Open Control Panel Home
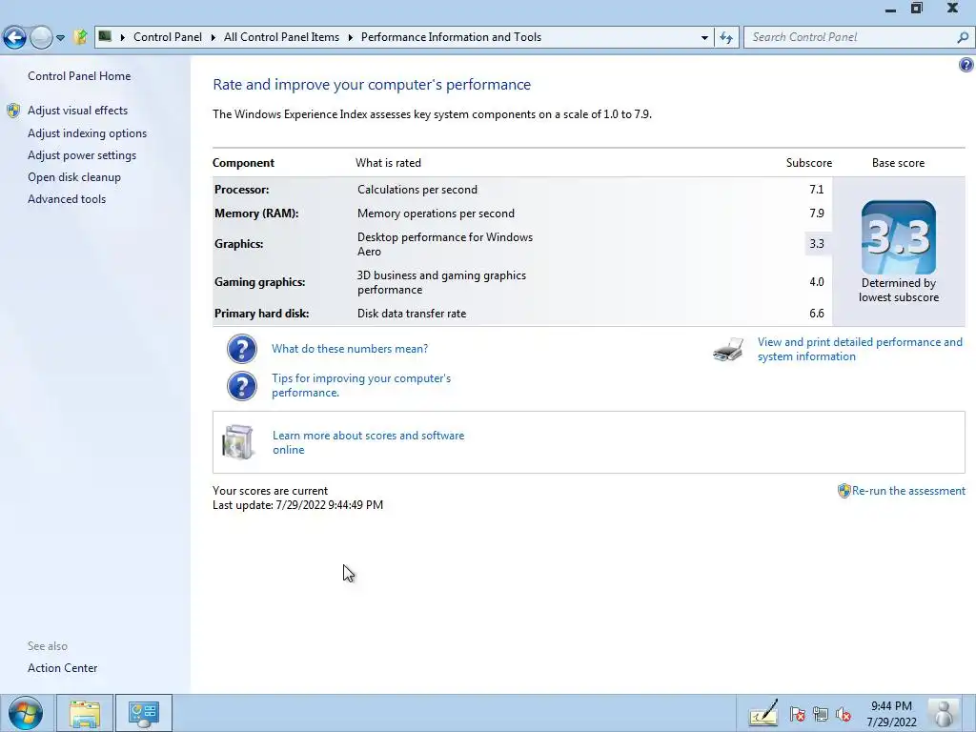Image resolution: width=976 pixels, height=732 pixels. pyautogui.click(x=79, y=76)
